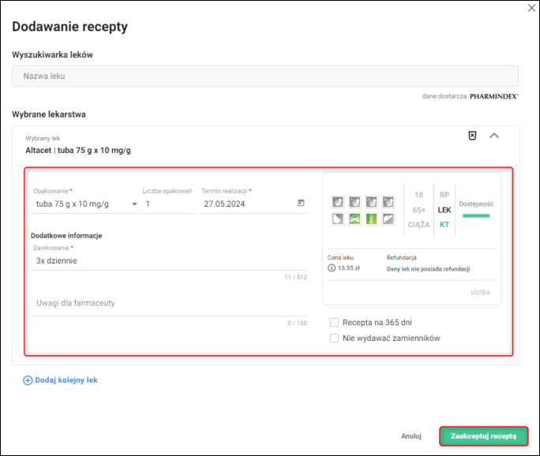Screen dimensions: 540x456
Task: Click the liver warning icon
Action: [x=388, y=219]
